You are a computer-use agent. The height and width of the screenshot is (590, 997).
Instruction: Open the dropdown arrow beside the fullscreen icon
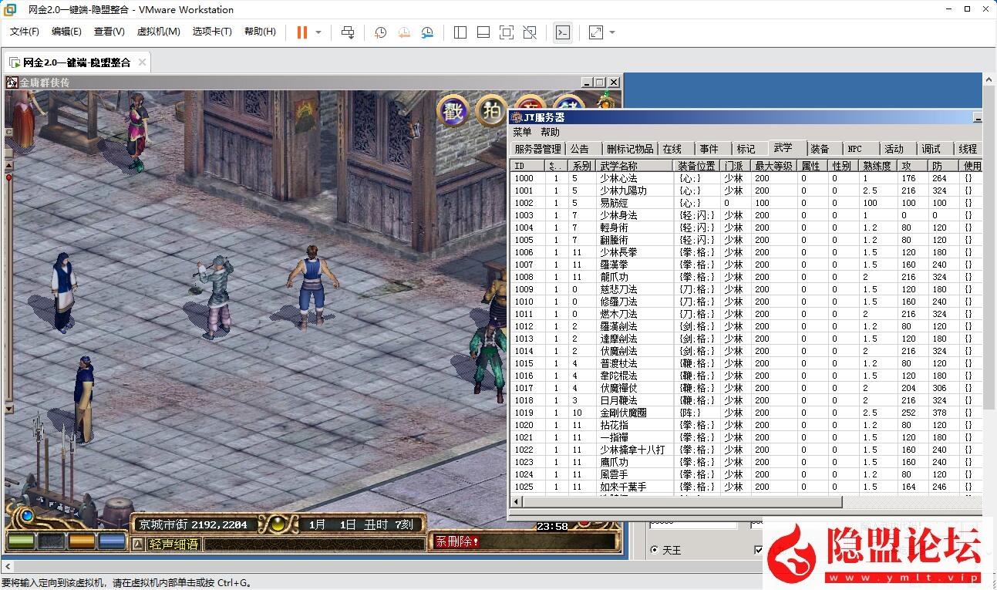point(610,32)
